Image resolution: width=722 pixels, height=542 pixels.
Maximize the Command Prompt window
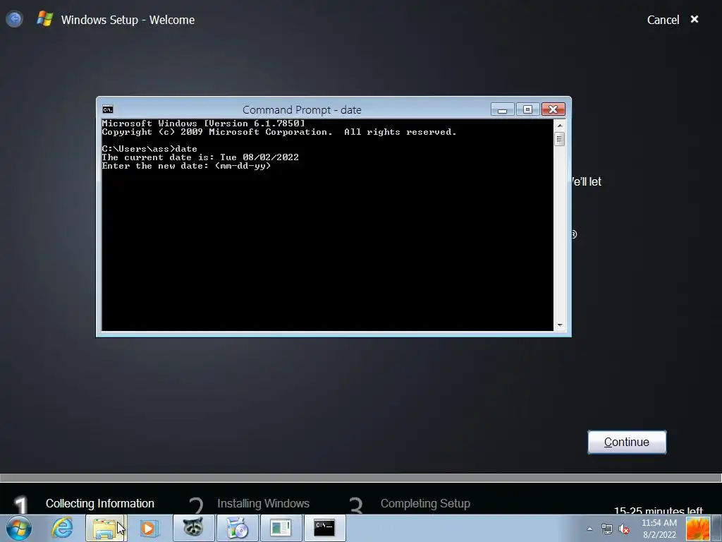(527, 109)
